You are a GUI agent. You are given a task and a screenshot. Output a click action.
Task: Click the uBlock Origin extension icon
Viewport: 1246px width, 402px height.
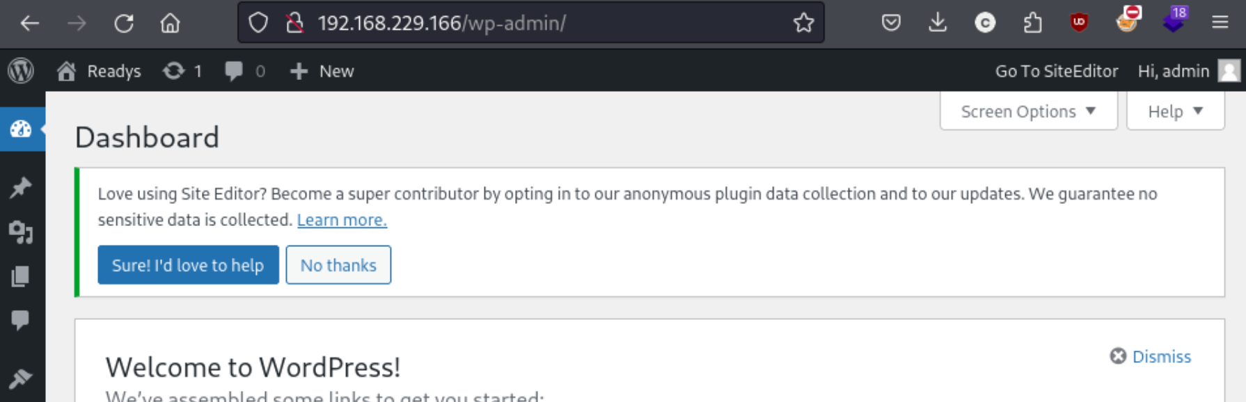click(x=1079, y=22)
